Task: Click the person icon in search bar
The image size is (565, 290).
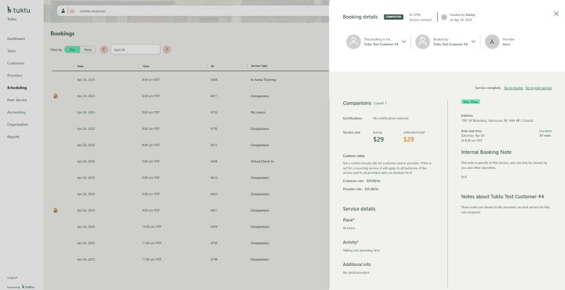Action: [63, 11]
